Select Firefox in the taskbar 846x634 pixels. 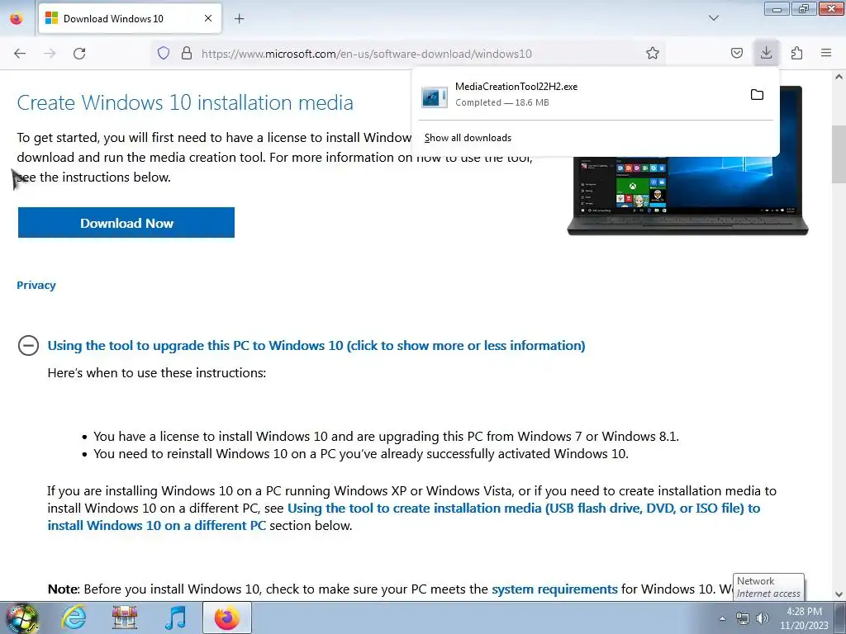227,617
